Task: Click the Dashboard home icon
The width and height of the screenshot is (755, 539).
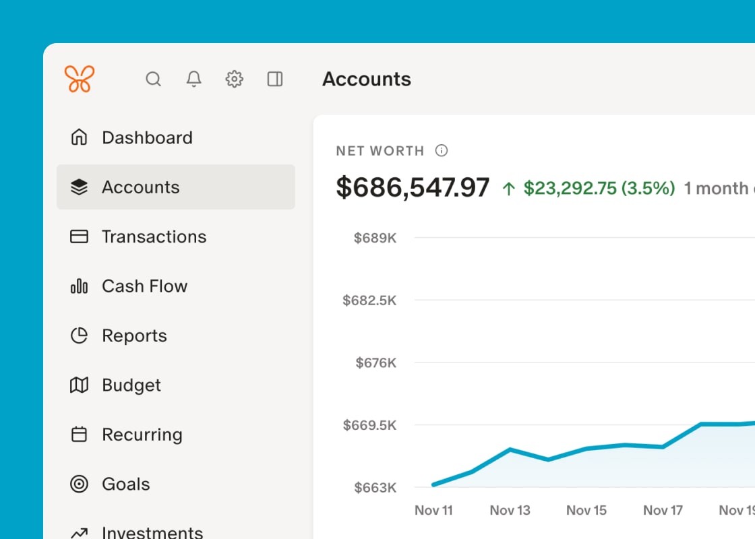Action: pyautogui.click(x=79, y=137)
